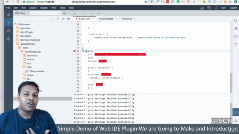Click the error marker on line 64
Viewport: 239px width, 134px height.
coord(75,51)
